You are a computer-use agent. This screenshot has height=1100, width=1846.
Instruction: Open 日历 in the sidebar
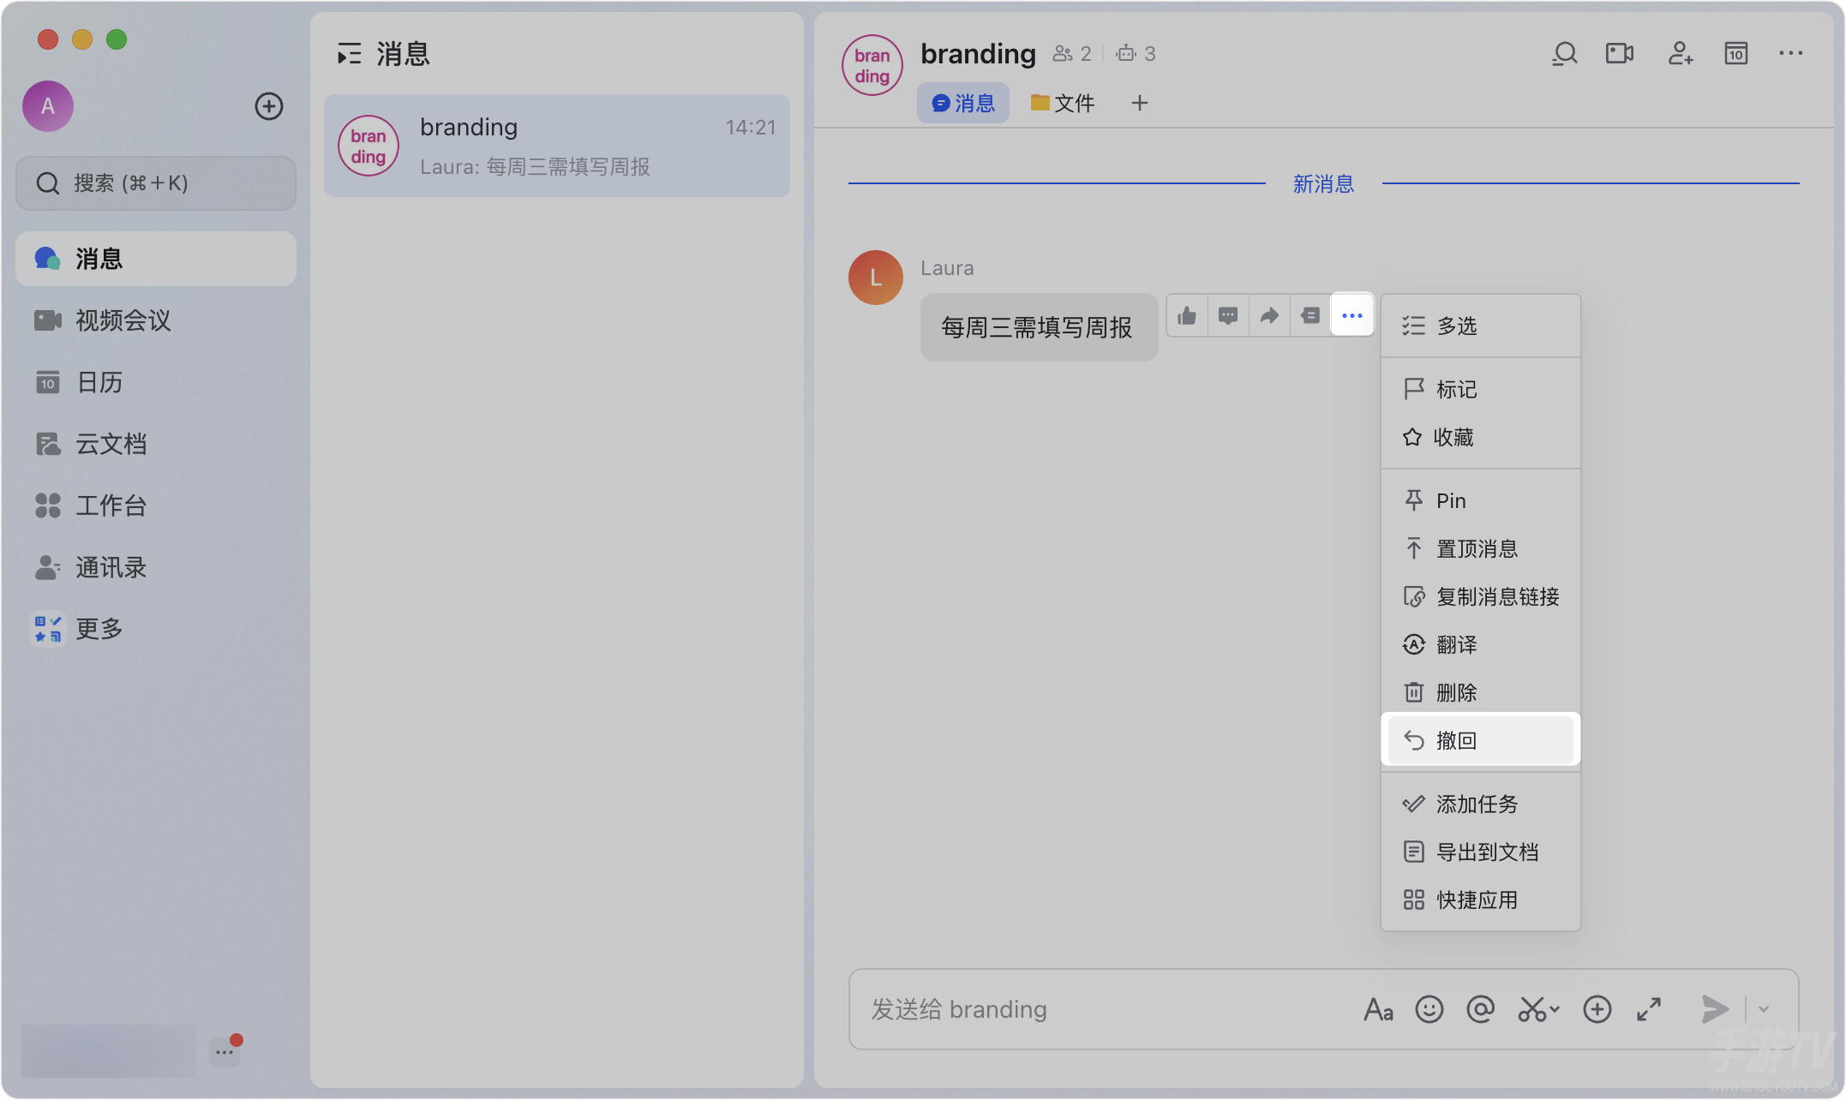coord(156,382)
